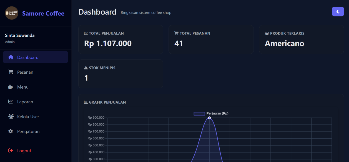The image size is (349, 162).
Task: Open the Kelola User menu item
Action: (x=36, y=116)
